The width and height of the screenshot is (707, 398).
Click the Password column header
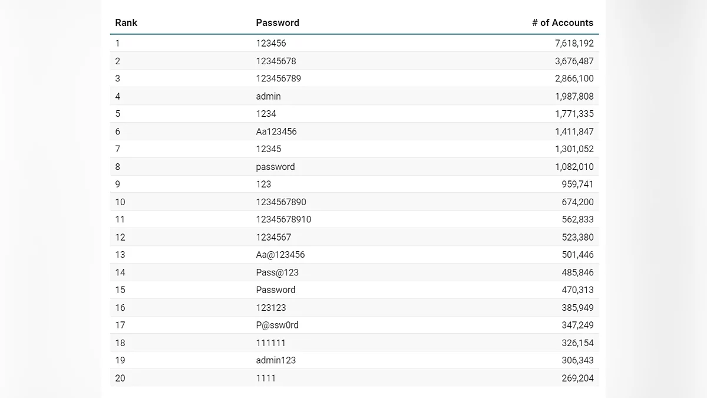click(x=277, y=23)
